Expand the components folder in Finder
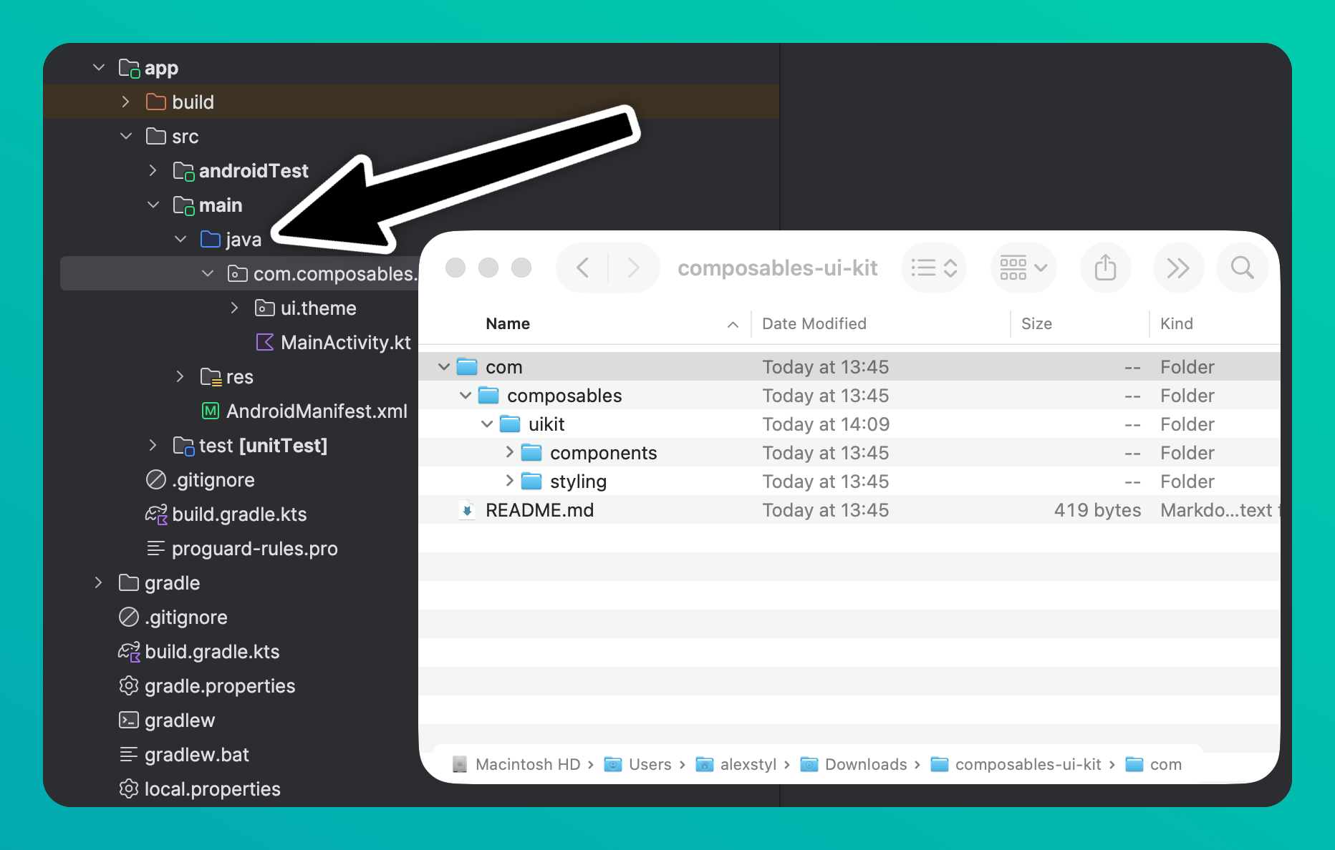The image size is (1335, 850). pyautogui.click(x=509, y=453)
